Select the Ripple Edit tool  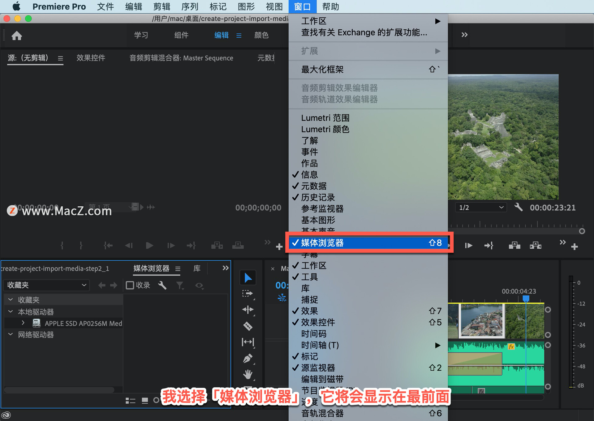pyautogui.click(x=248, y=309)
